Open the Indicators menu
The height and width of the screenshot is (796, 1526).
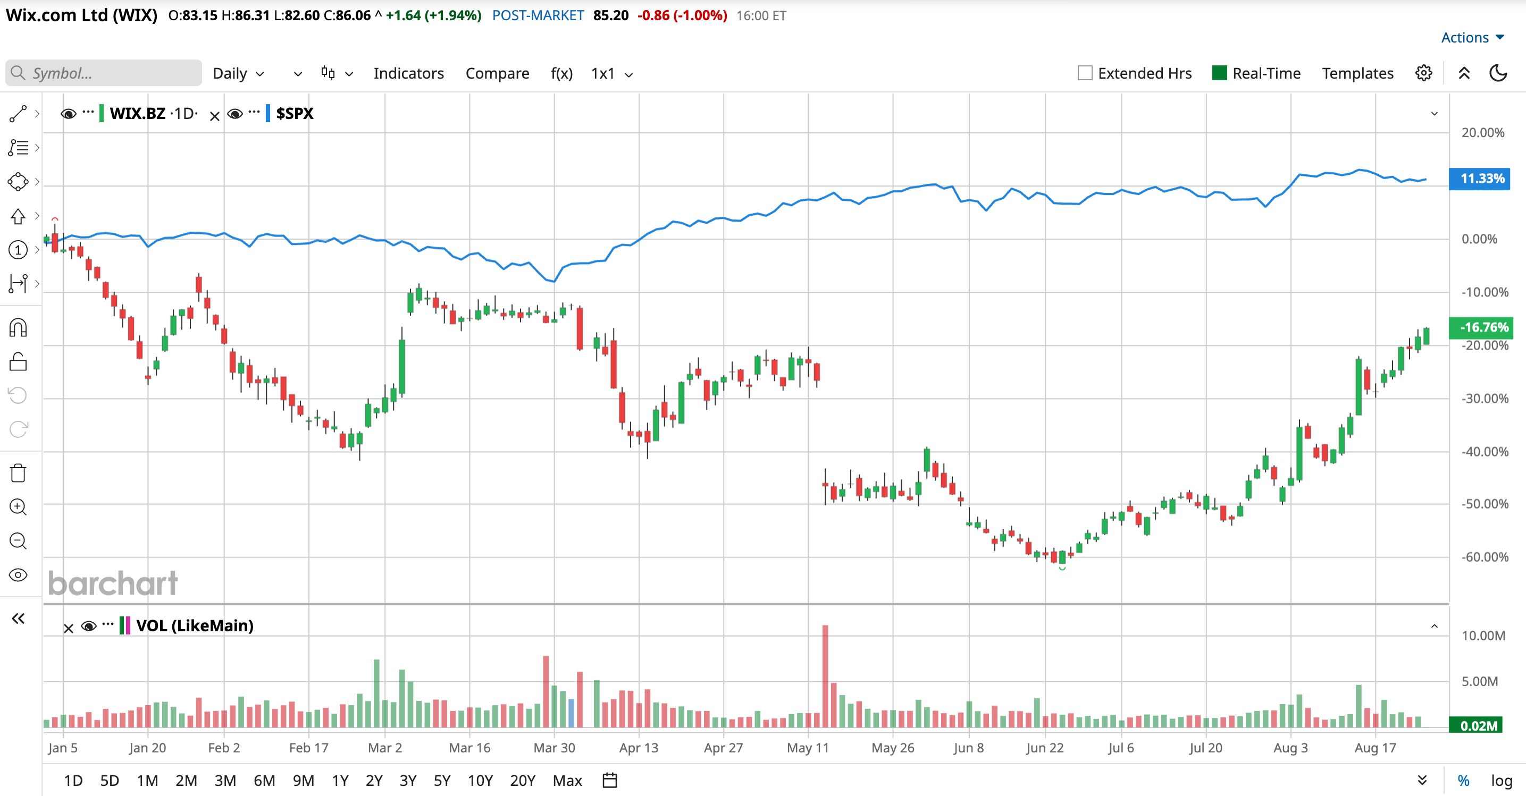[409, 73]
